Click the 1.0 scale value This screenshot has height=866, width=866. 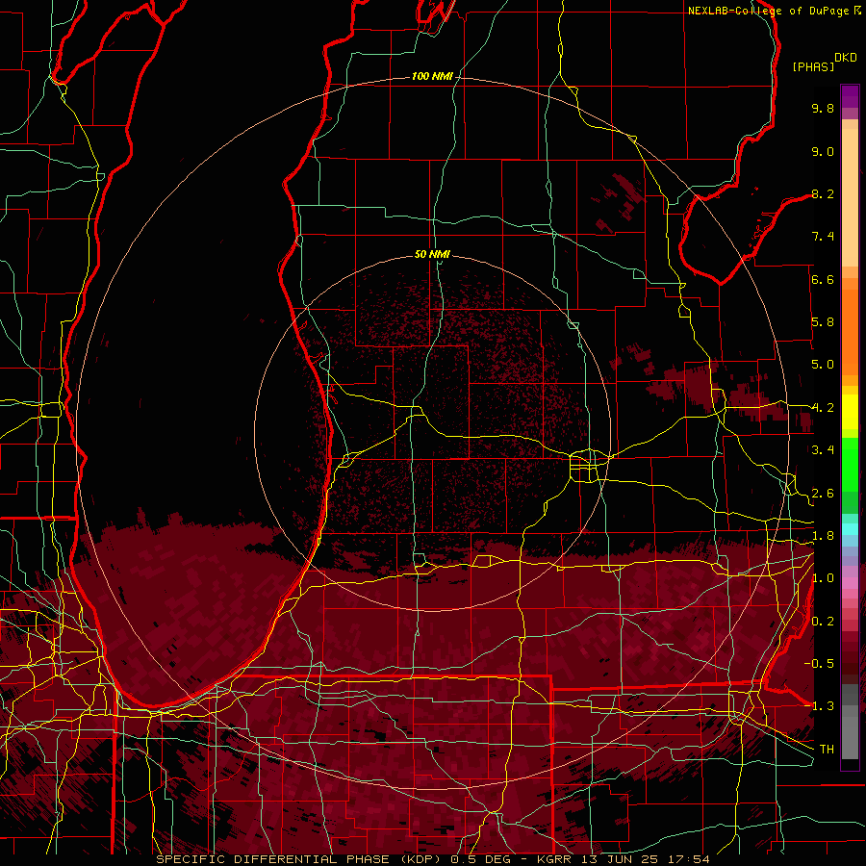pyautogui.click(x=823, y=578)
